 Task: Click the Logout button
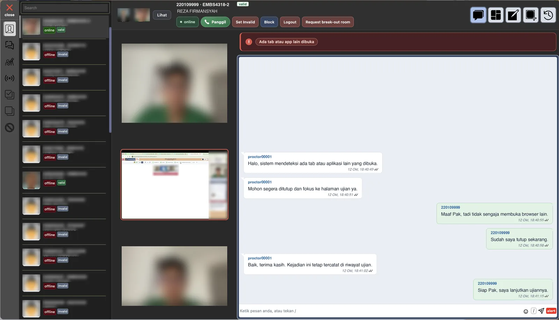tap(290, 22)
